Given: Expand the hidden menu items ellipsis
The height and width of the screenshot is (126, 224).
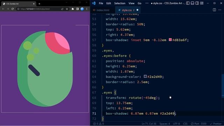Looking at the screenshot, I should coord(147,3).
